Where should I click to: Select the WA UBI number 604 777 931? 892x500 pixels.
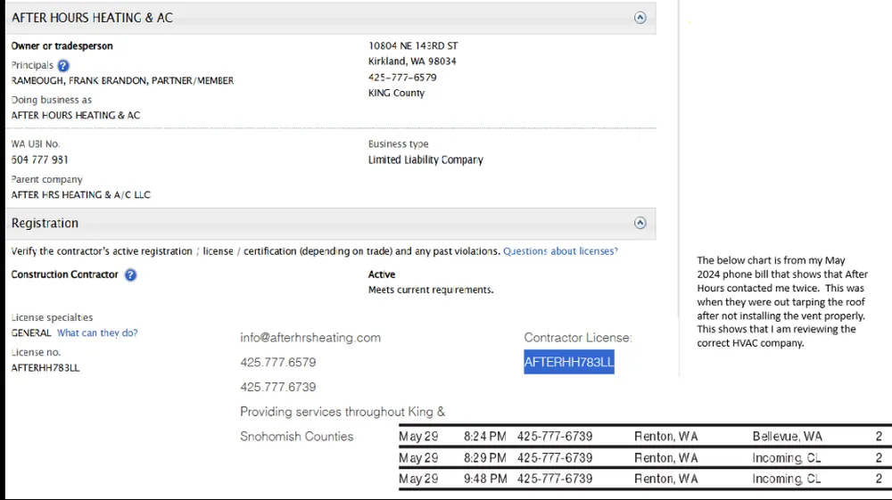[x=39, y=160]
